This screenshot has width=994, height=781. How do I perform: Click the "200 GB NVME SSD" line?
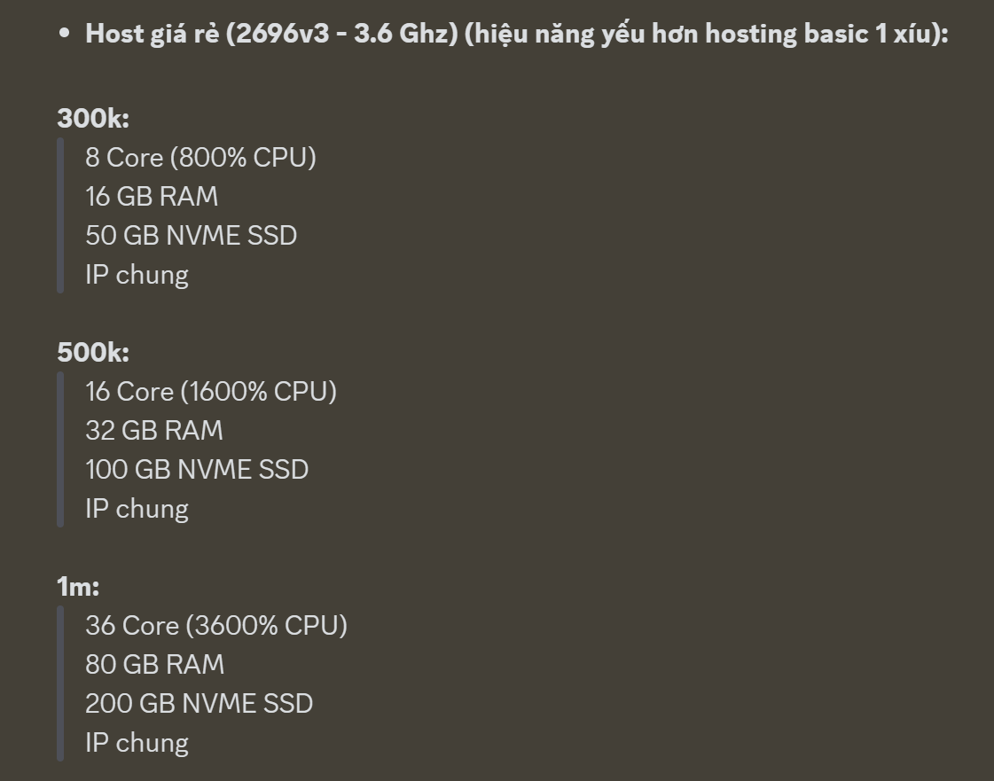pyautogui.click(x=199, y=704)
